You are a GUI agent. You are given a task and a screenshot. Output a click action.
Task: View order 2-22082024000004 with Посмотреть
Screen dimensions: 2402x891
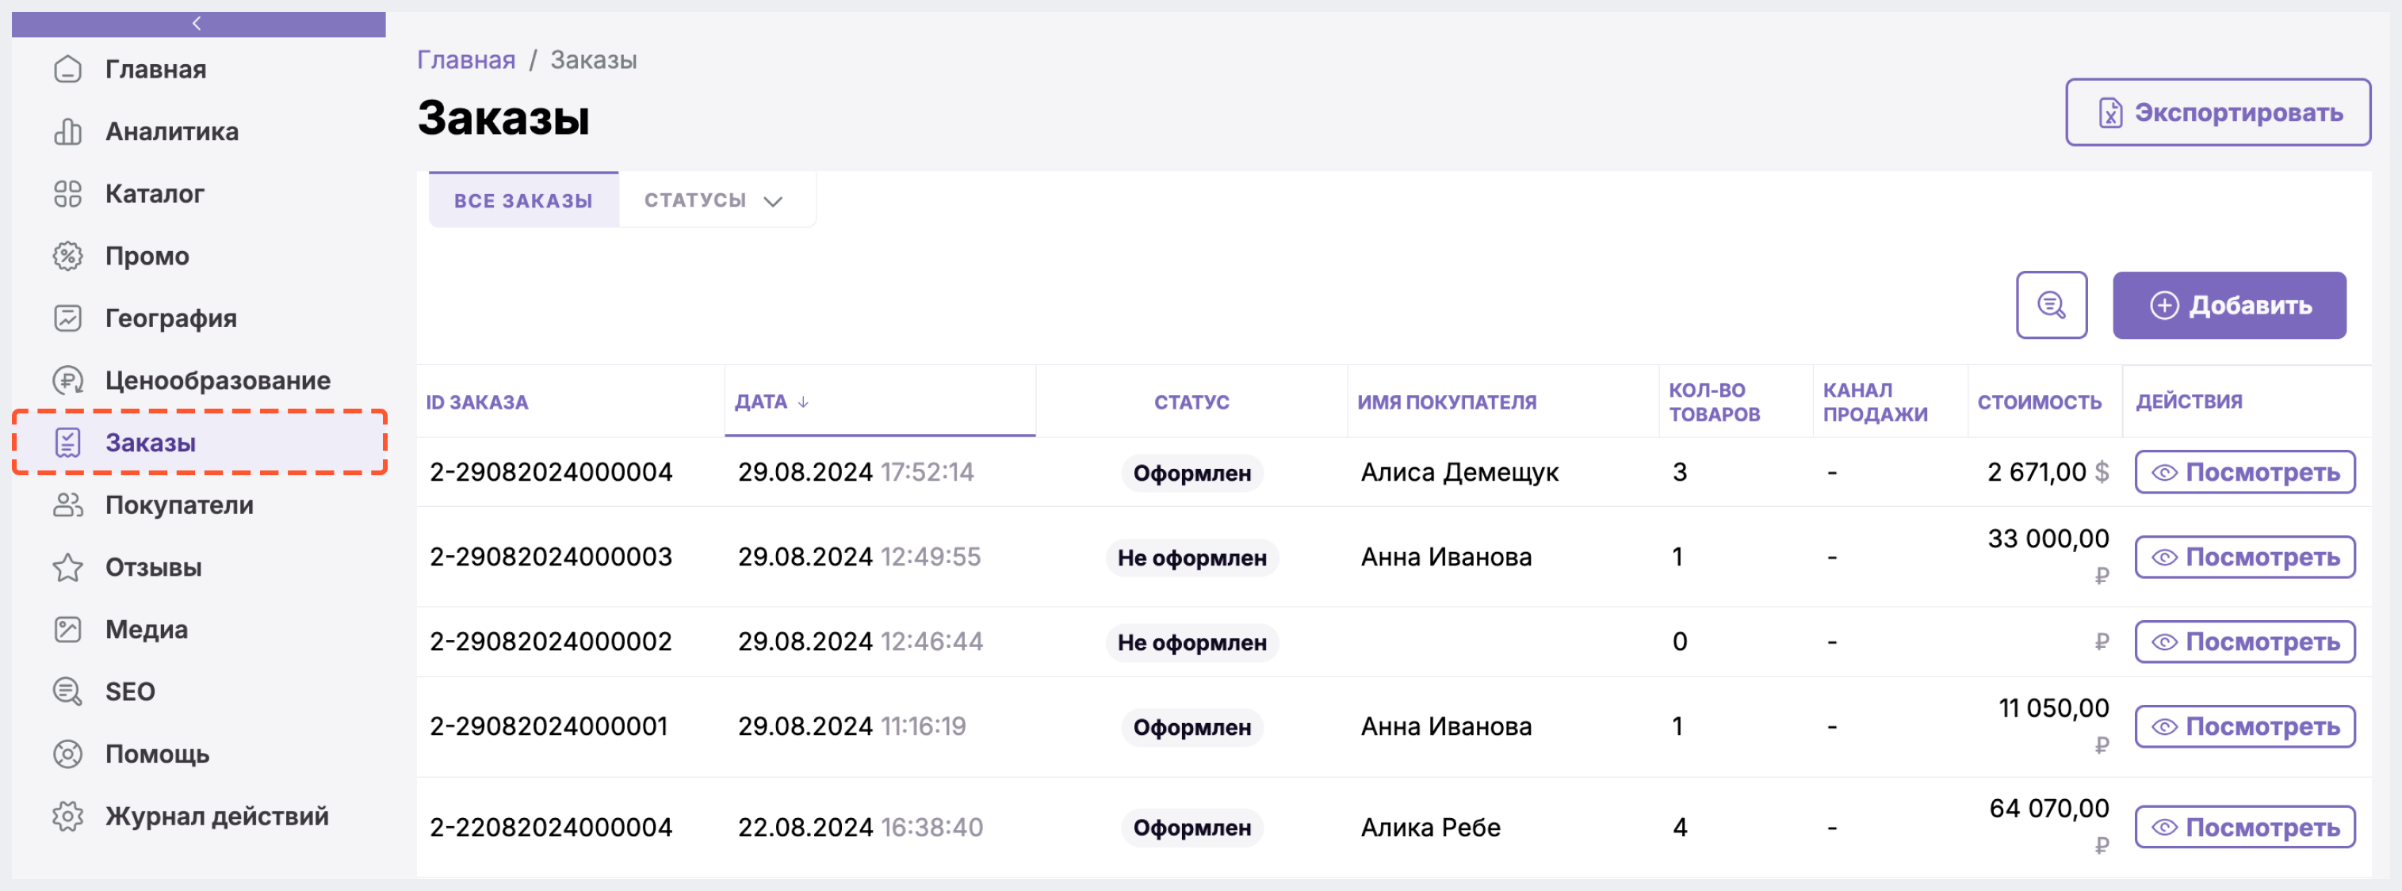(x=2244, y=828)
